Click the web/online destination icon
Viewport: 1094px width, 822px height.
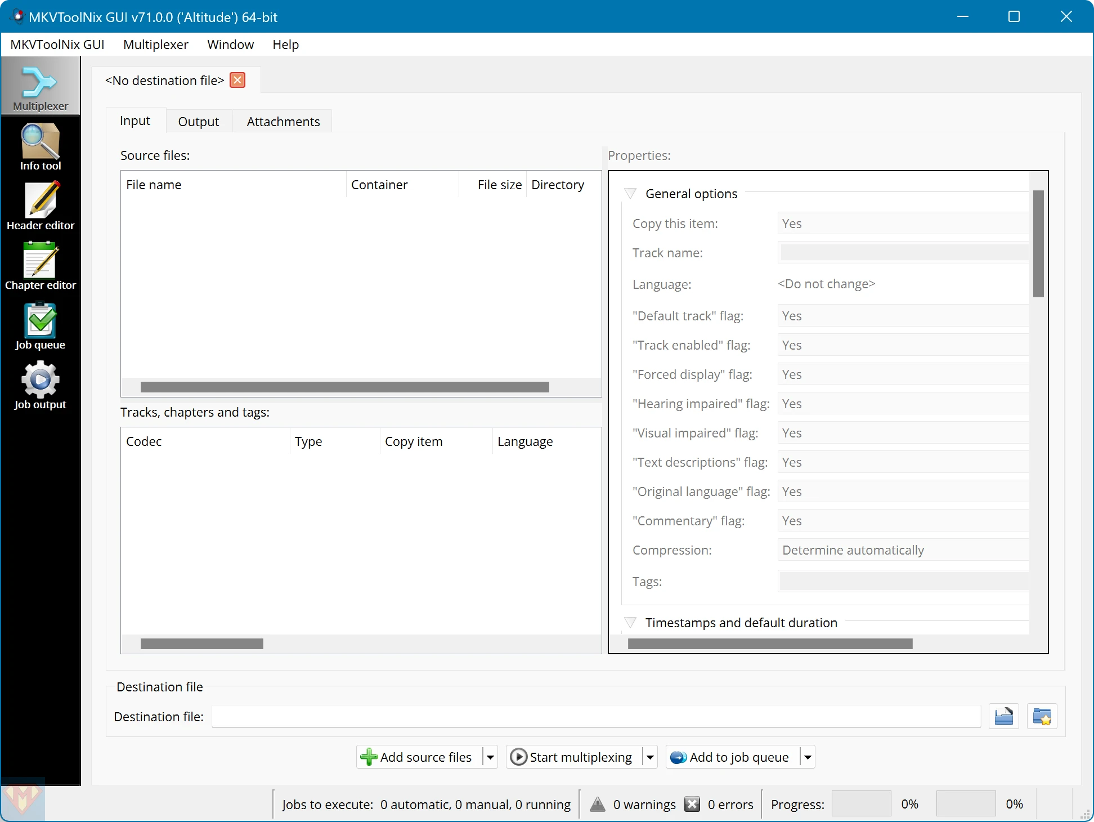[x=1042, y=717]
